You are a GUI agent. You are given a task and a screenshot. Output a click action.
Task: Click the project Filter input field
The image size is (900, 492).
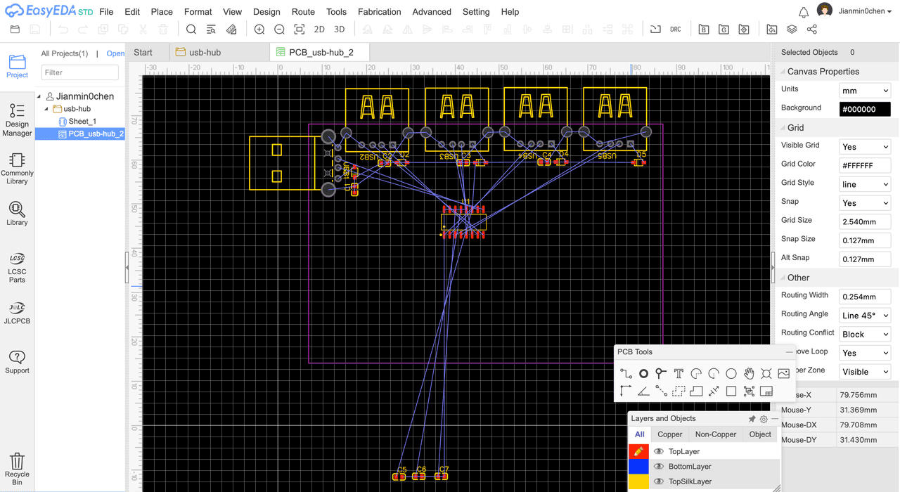79,72
